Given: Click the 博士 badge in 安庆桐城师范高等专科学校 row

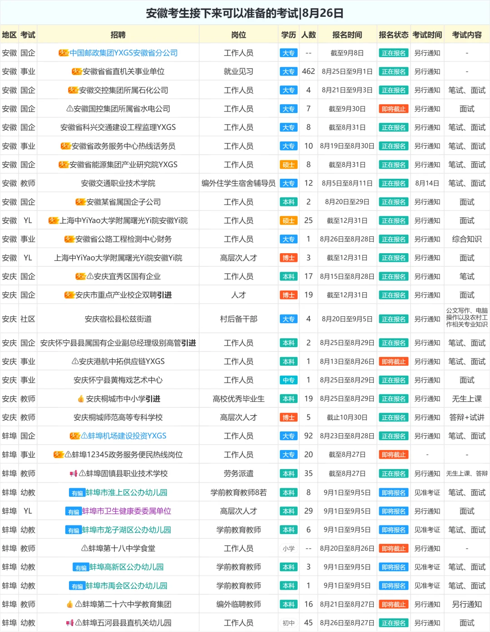Looking at the screenshot, I should (289, 417).
